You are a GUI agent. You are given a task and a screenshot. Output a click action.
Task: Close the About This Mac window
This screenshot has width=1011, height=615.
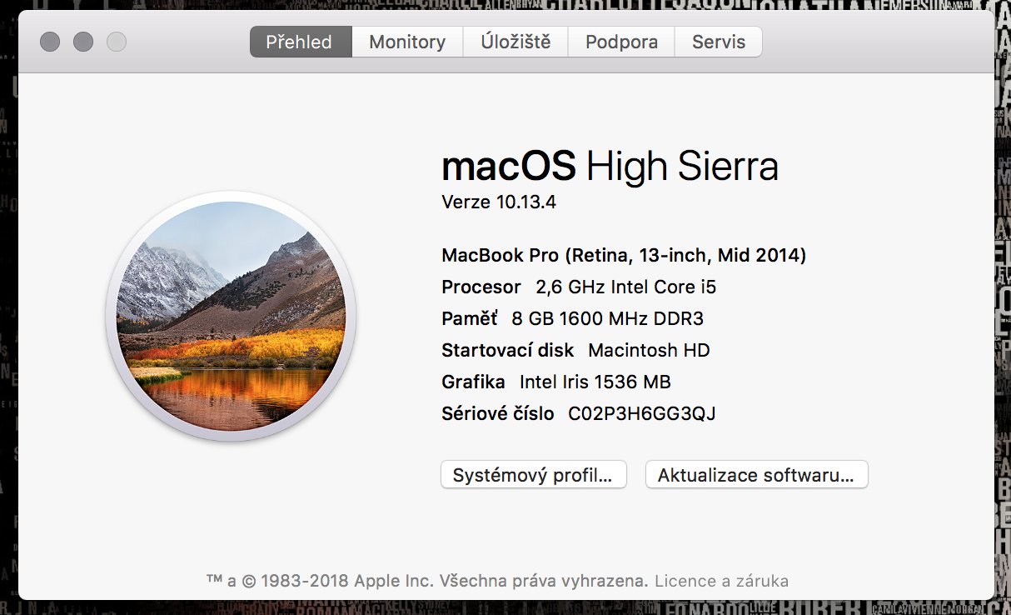[x=50, y=41]
